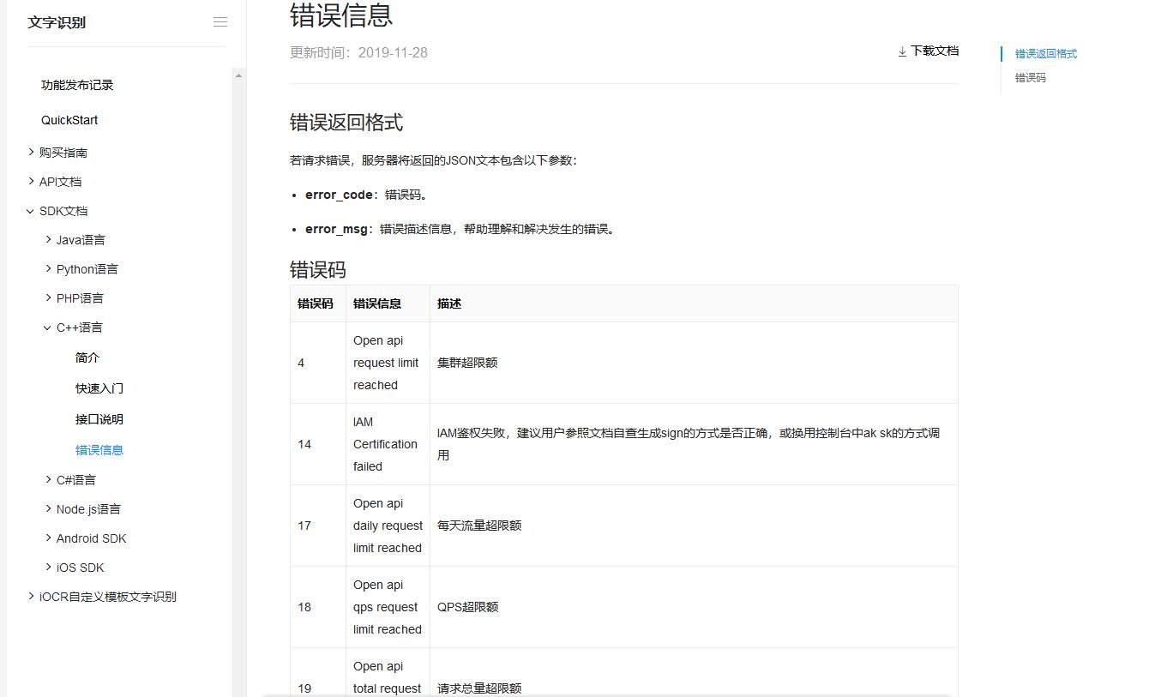Expand the Android SDK chevron
This screenshot has width=1155, height=697.
pyautogui.click(x=48, y=538)
